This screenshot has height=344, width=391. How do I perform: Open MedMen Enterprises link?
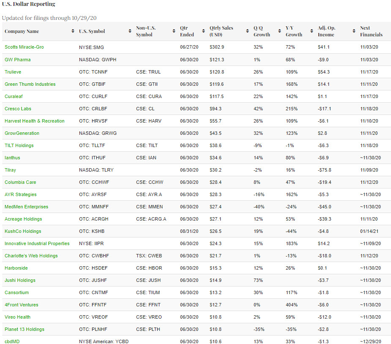26,207
